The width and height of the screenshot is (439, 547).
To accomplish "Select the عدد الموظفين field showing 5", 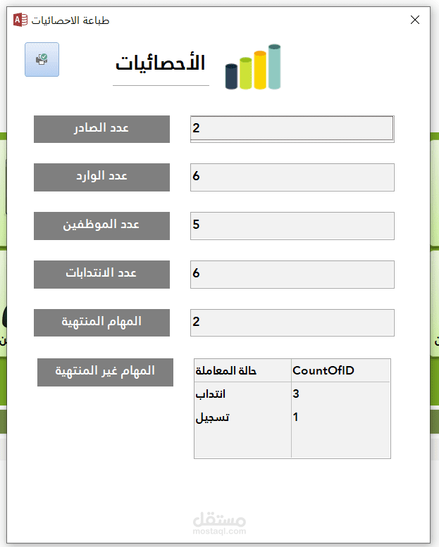I will pyautogui.click(x=292, y=225).
